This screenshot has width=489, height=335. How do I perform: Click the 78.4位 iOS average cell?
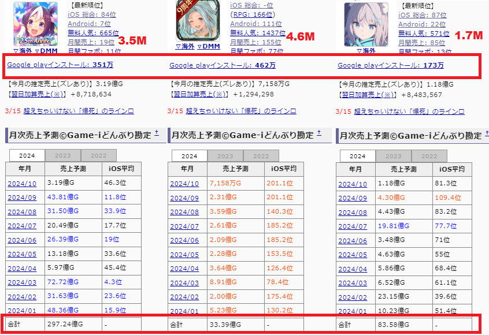(284, 282)
